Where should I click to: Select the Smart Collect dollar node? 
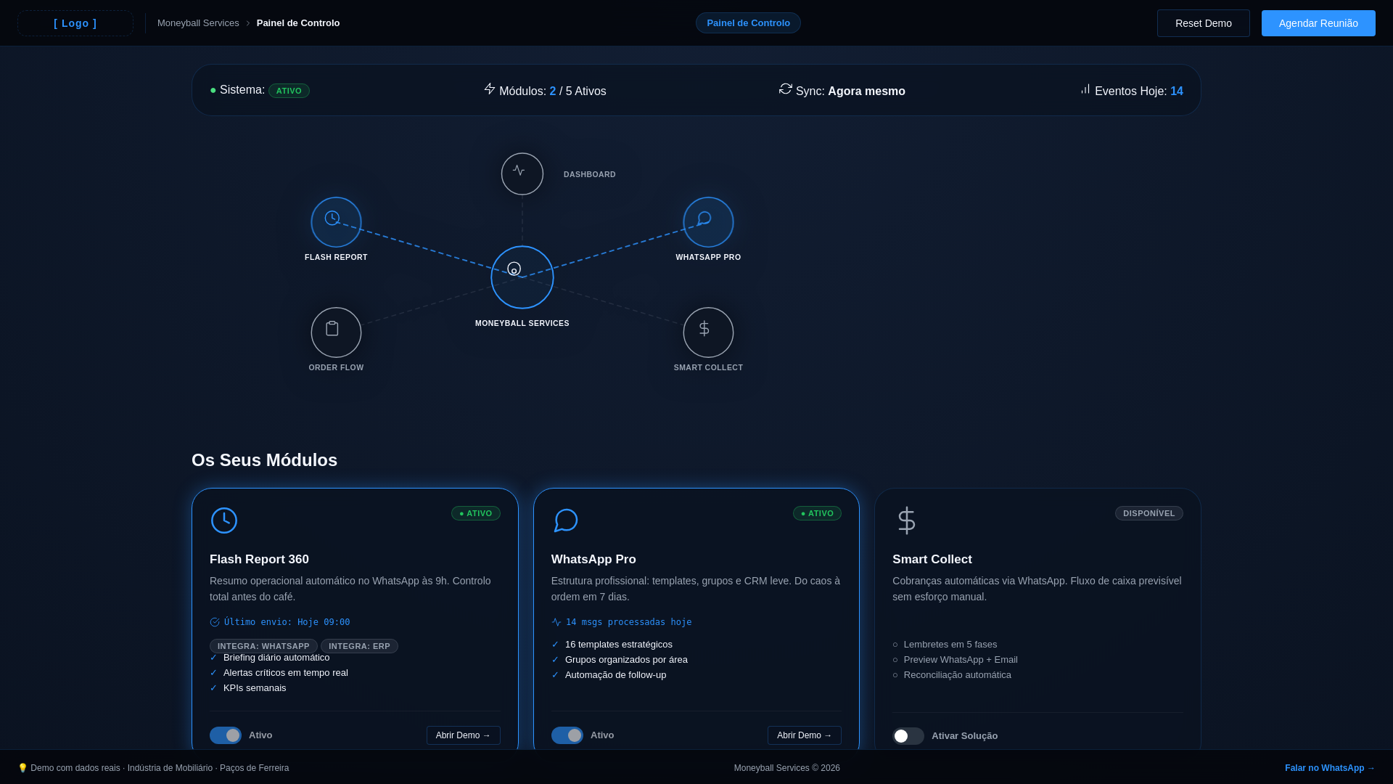point(708,332)
